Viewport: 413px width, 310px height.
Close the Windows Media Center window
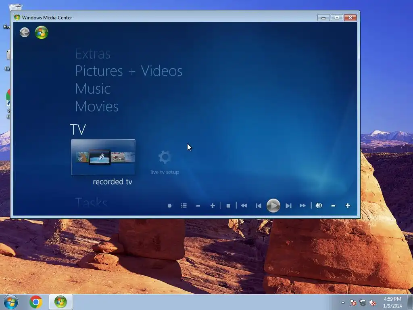[350, 18]
